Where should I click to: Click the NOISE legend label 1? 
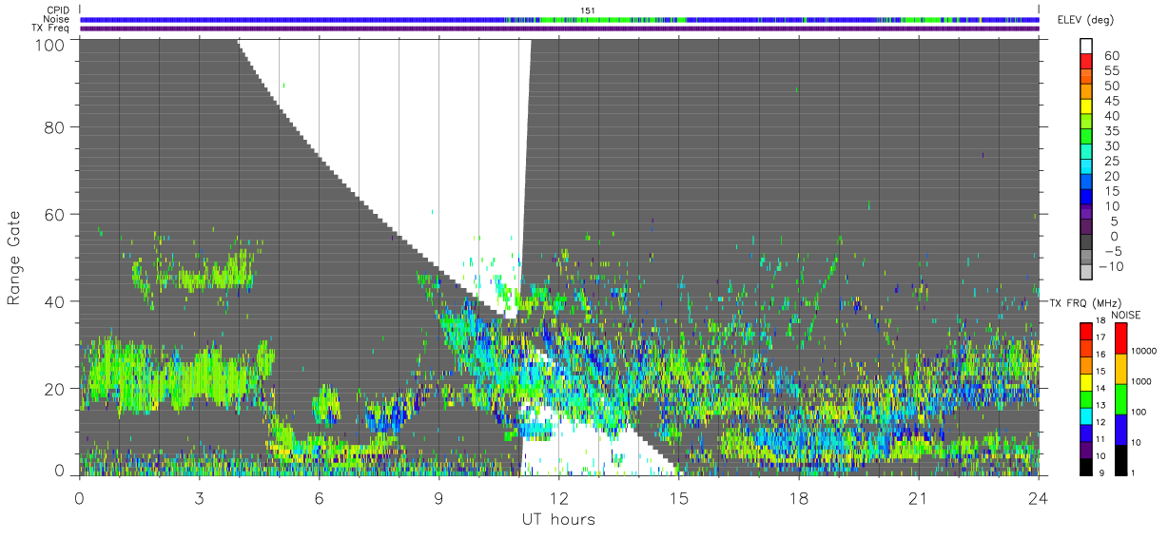pos(1133,472)
